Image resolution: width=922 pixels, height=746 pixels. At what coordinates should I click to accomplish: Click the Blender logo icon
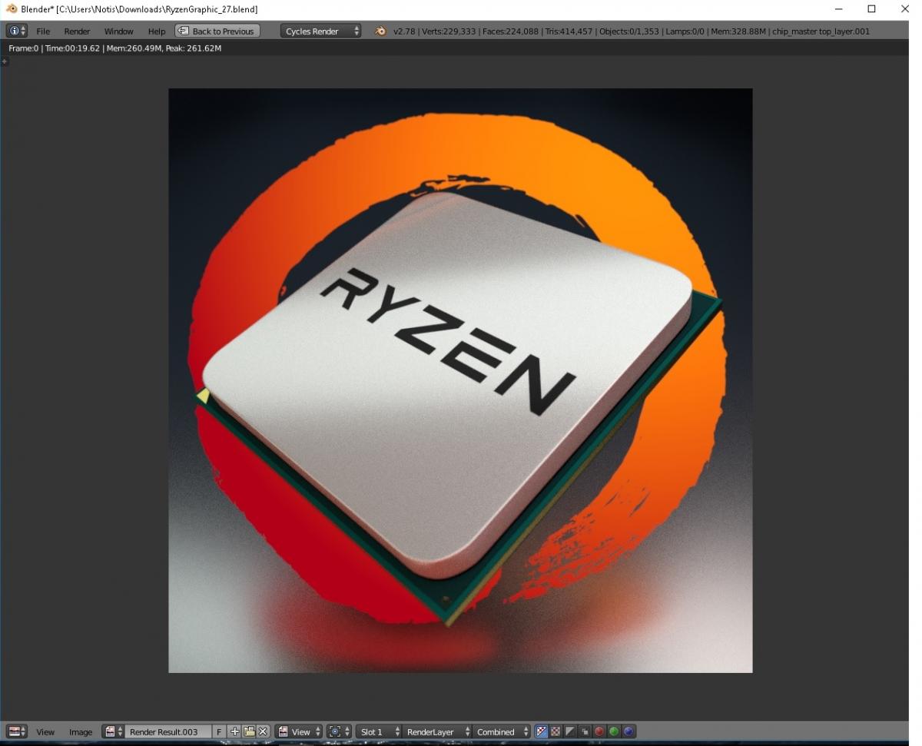click(x=380, y=31)
